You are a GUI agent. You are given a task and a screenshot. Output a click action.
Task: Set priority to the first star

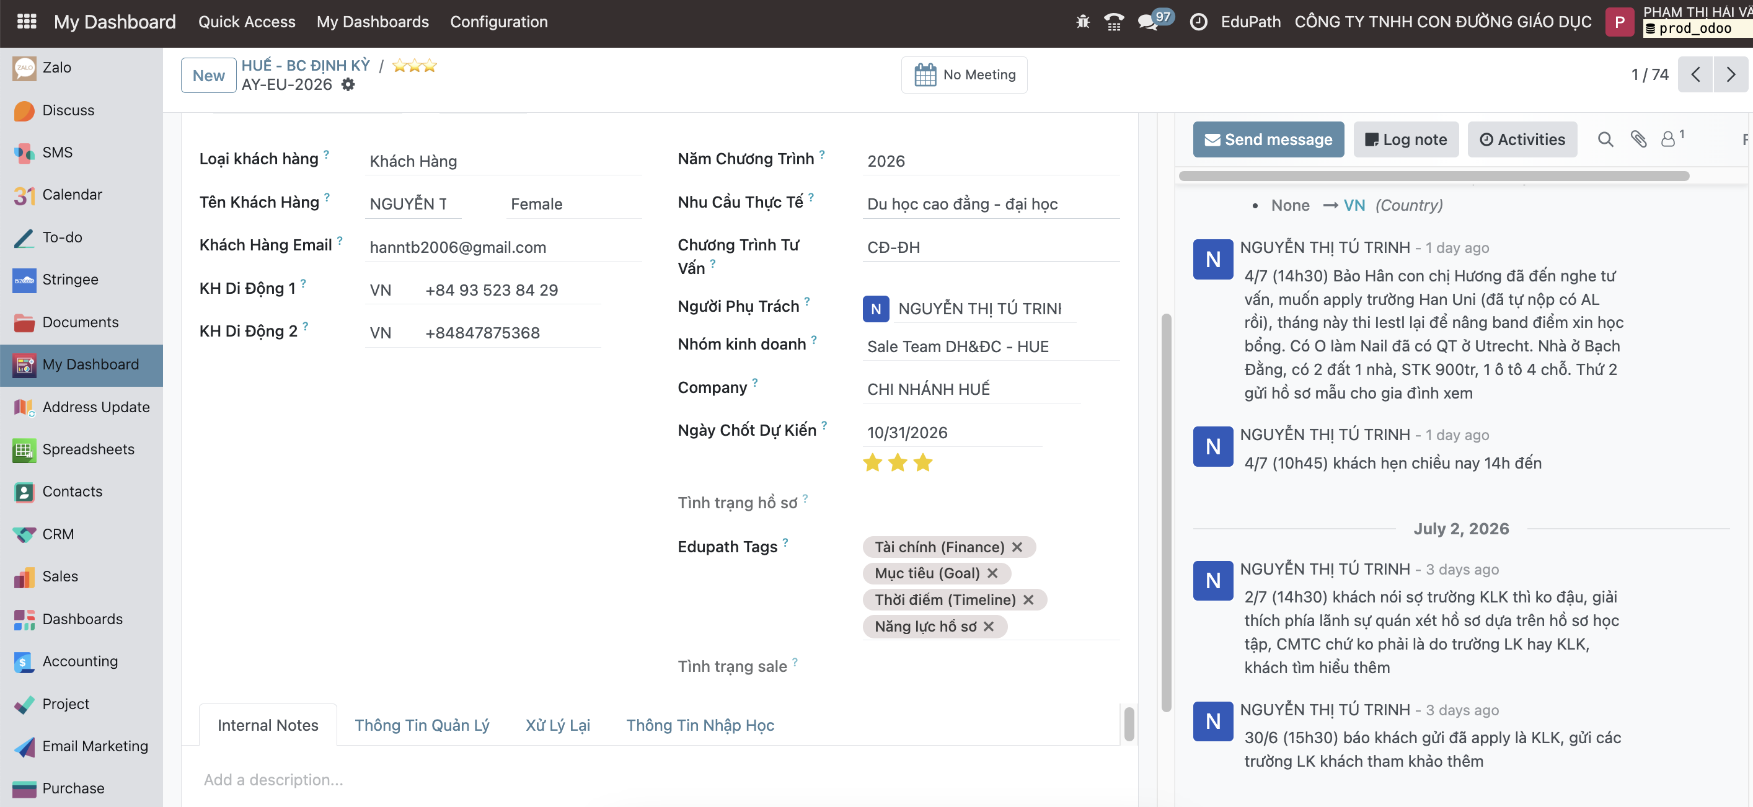click(x=872, y=463)
